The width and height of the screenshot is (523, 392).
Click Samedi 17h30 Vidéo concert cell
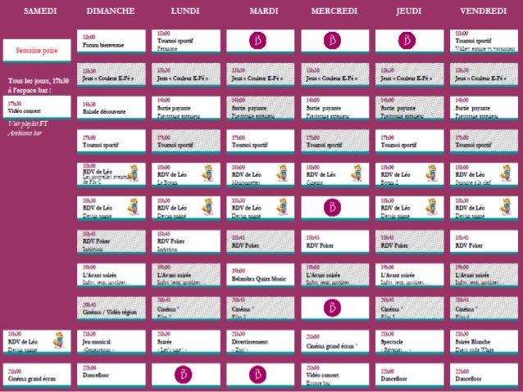(37, 107)
